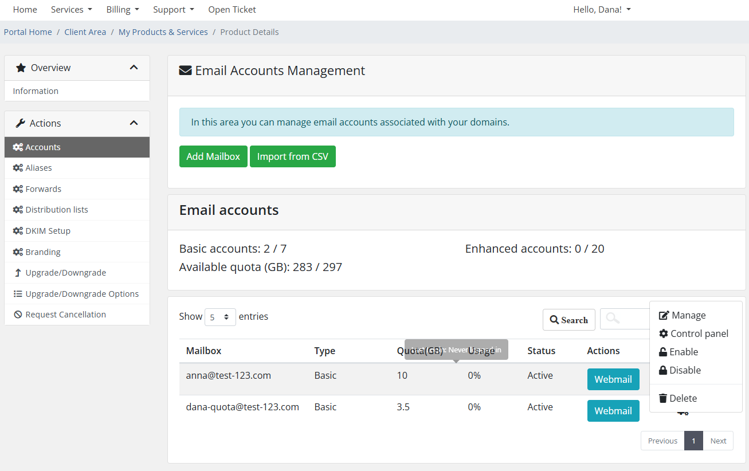Open the Services menu dropdown
This screenshot has width=749, height=471.
(71, 10)
